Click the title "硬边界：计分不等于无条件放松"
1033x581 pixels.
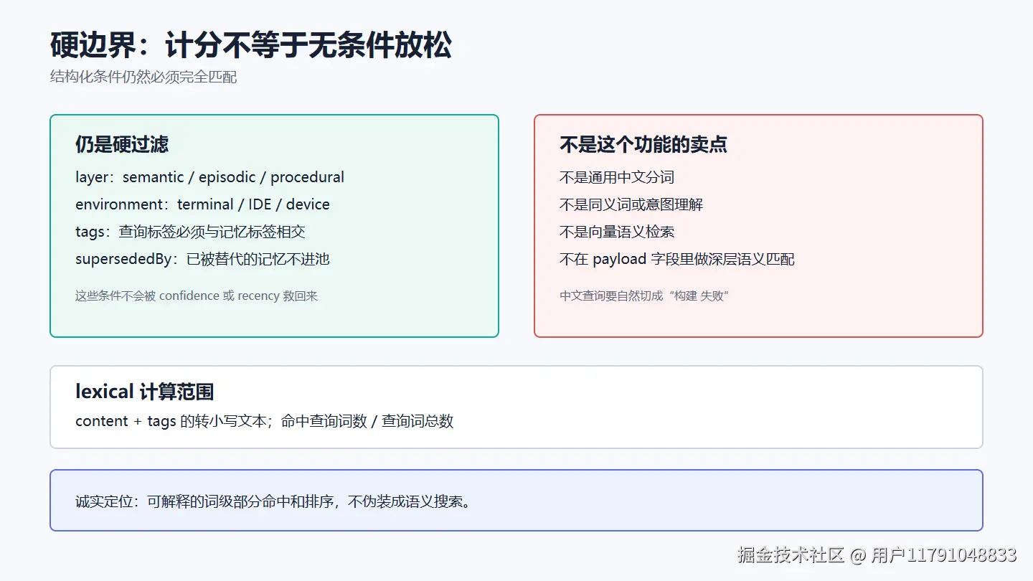251,46
